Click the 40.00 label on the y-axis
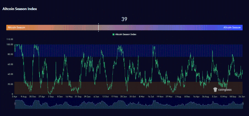 [x=10, y=74]
